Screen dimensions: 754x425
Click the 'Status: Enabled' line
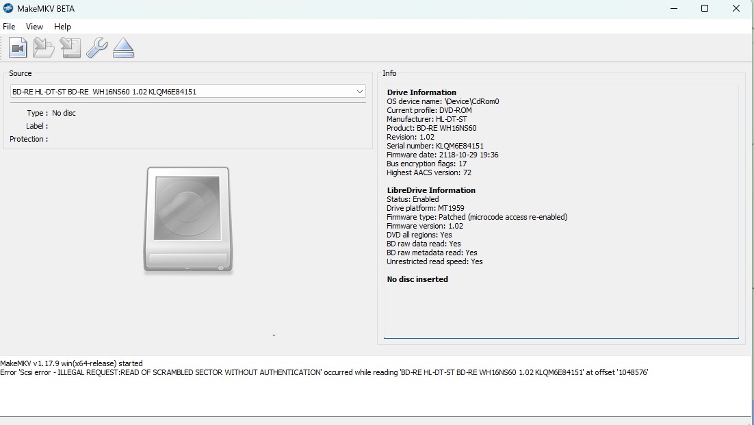tap(413, 199)
